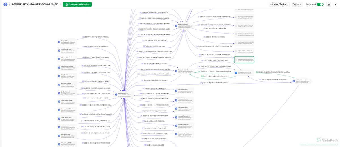Open the Address / Entity dropdown
Image resolution: width=340 pixels, height=147 pixels.
[279, 5]
